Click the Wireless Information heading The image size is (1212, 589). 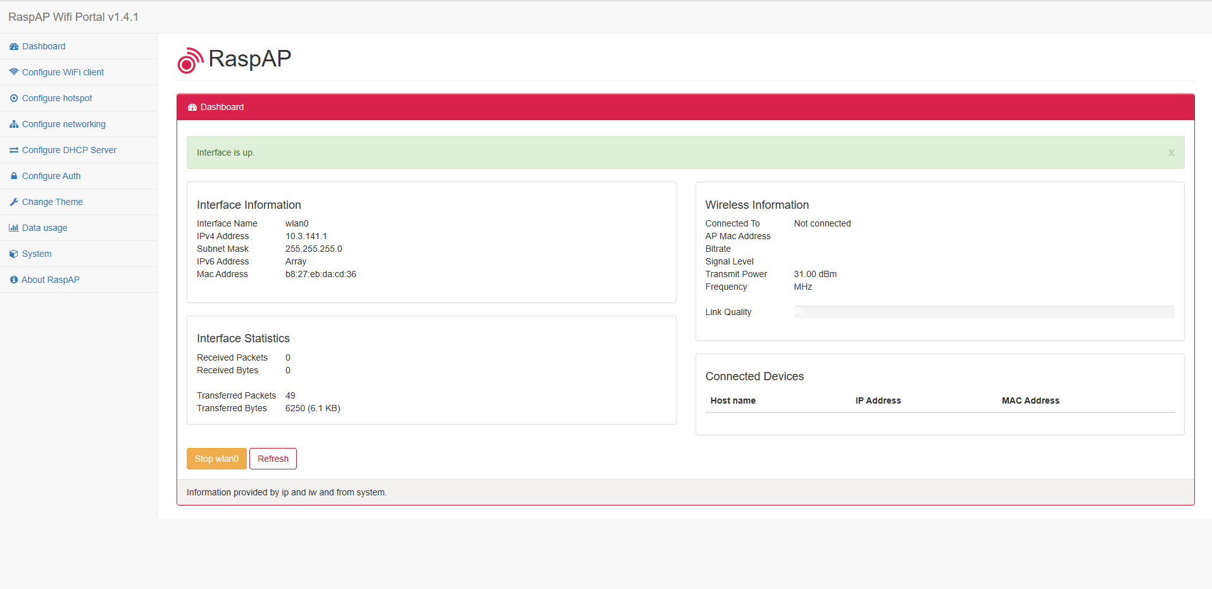pyautogui.click(x=757, y=205)
